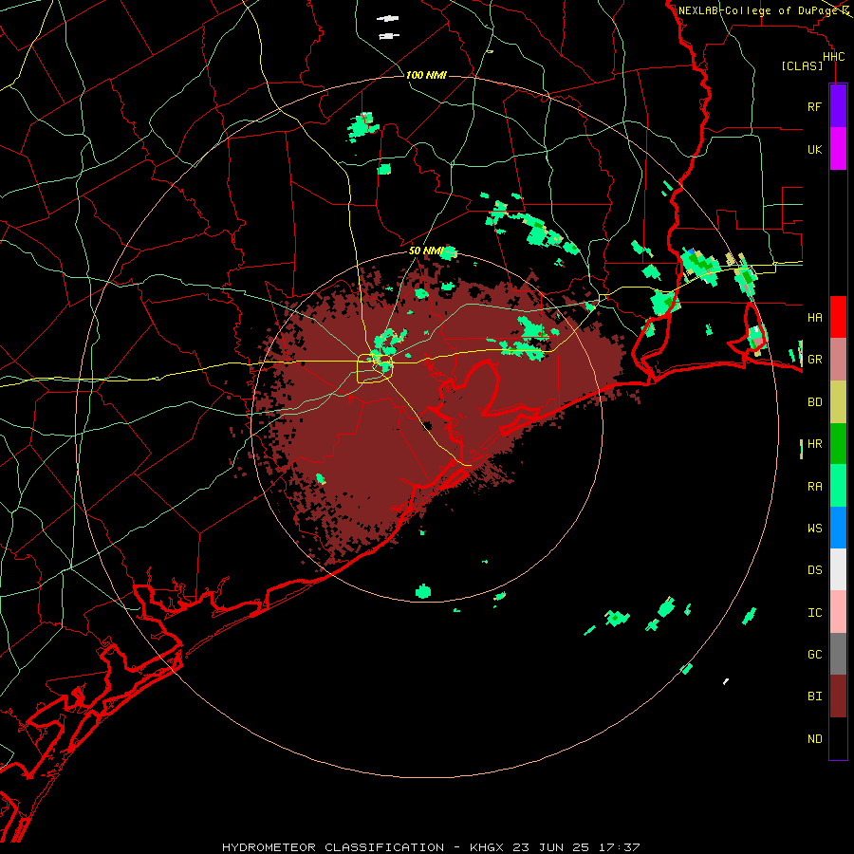
Task: Click the HR legend label
Action: 814,444
